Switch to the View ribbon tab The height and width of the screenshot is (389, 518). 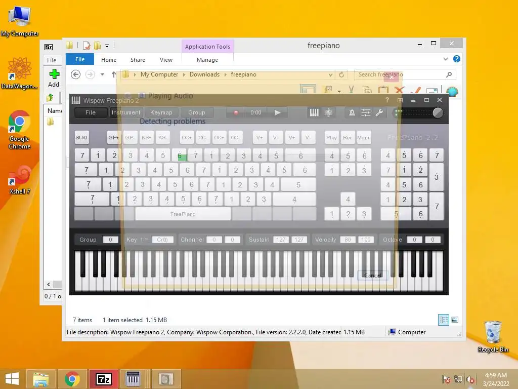coord(166,60)
